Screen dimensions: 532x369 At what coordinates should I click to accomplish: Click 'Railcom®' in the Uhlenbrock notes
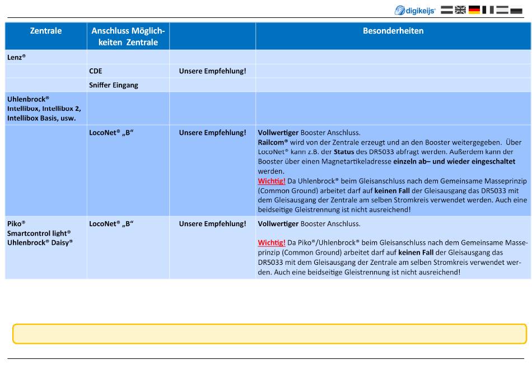tap(273, 142)
